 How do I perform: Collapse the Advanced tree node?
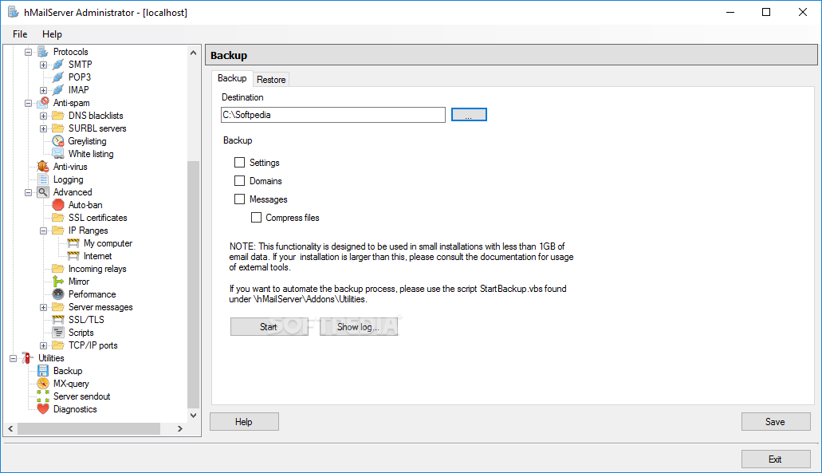(x=29, y=192)
